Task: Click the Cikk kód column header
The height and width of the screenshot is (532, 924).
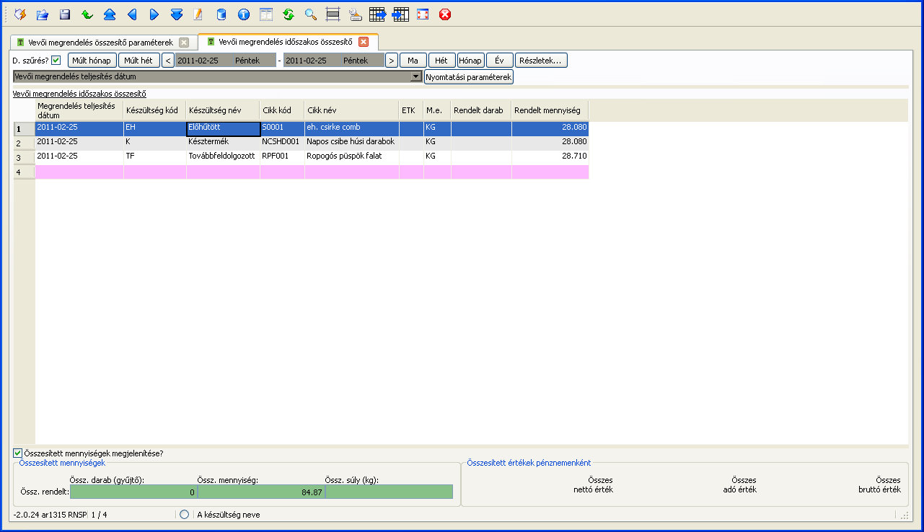Action: (282, 110)
